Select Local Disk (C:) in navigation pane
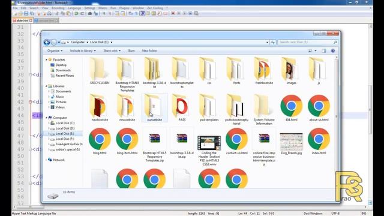Viewport: 384px width, 216px height. 62,123
